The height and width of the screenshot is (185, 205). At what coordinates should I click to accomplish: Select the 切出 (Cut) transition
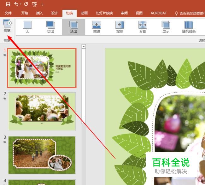[x=50, y=27]
